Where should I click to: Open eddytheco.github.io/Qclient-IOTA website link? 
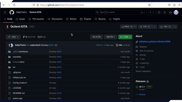[155, 42]
